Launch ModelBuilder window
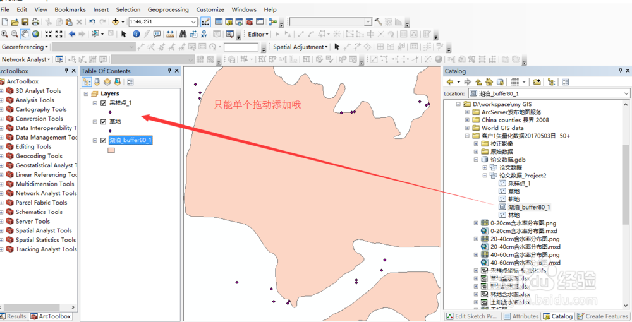This screenshot has height=322, width=632. coord(273,21)
